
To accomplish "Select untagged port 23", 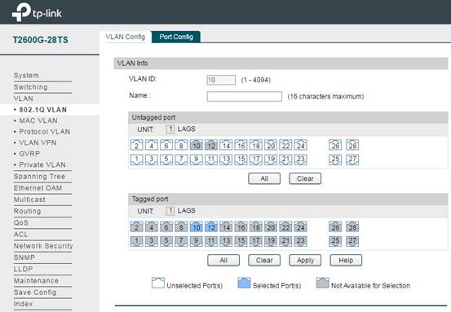I will click(x=301, y=160).
